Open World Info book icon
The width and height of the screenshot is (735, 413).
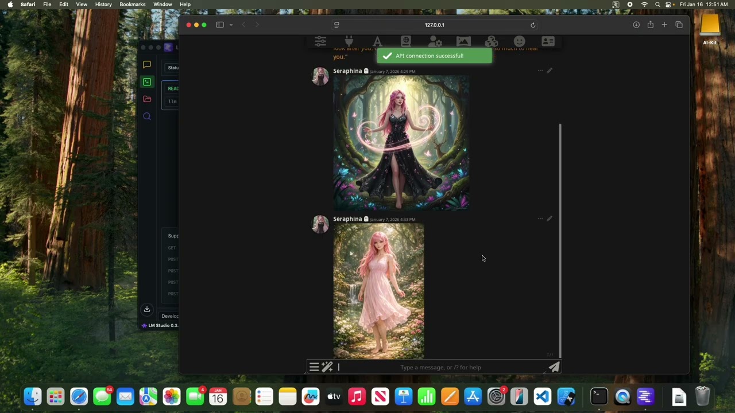point(406,41)
